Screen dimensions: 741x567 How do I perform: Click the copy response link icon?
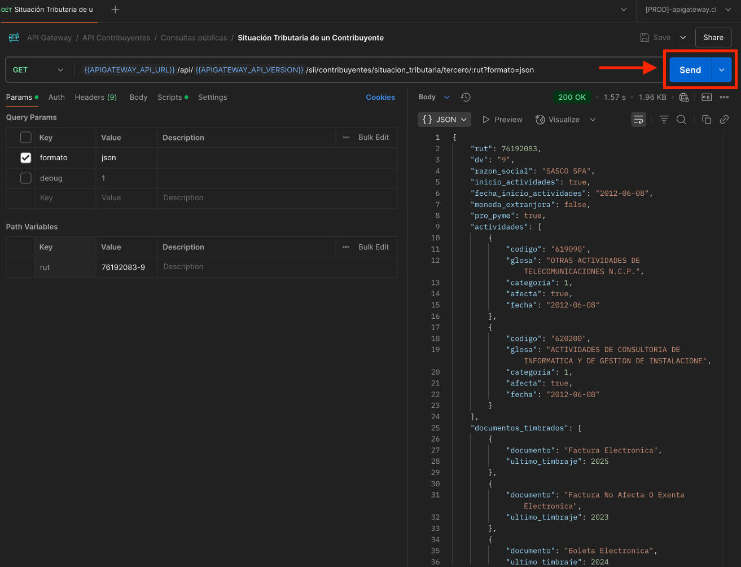click(x=724, y=120)
